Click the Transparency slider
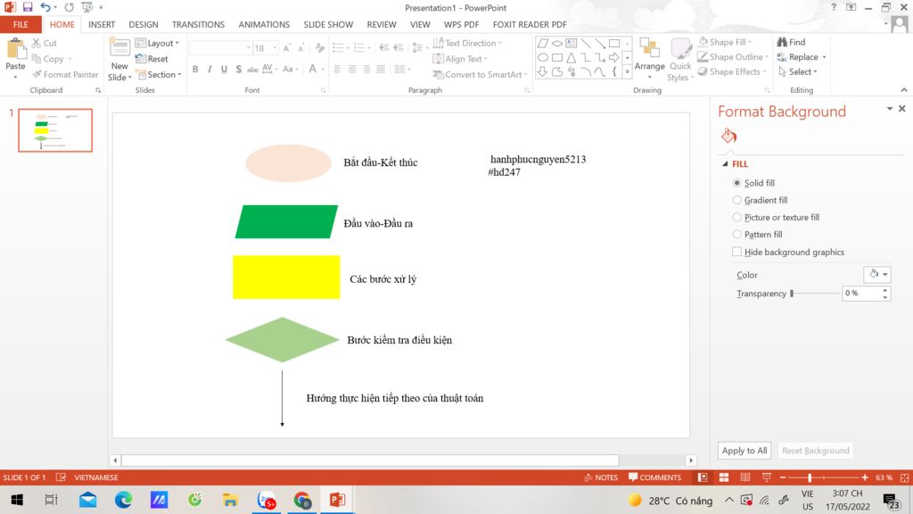This screenshot has height=514, width=913. click(x=813, y=294)
